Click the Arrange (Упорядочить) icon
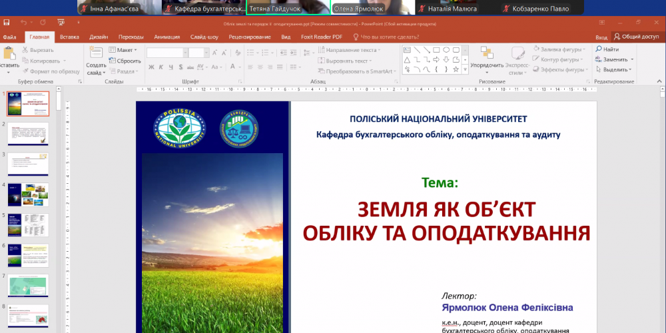This screenshot has width=666, height=333. [x=486, y=53]
